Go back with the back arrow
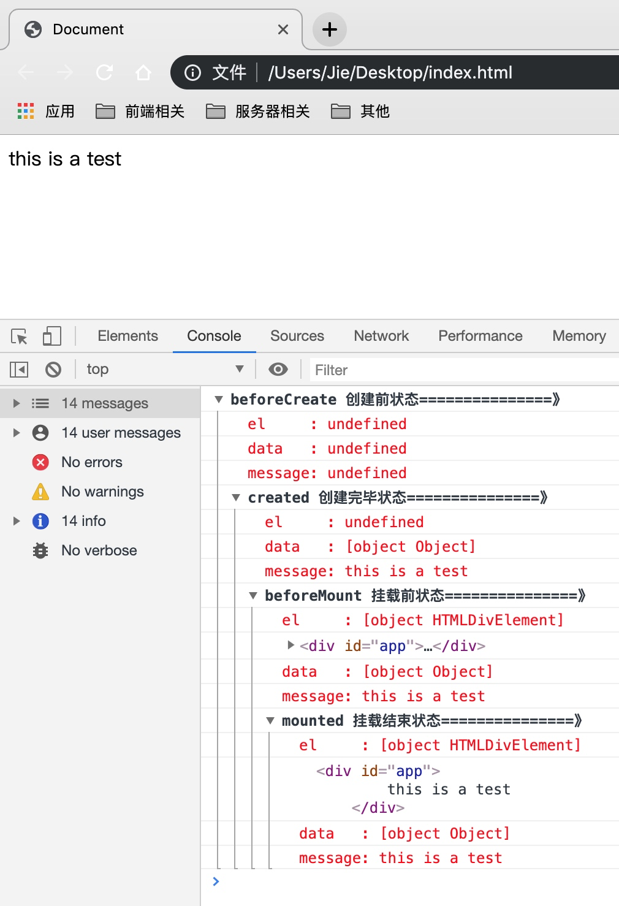619x906 pixels. pyautogui.click(x=26, y=72)
